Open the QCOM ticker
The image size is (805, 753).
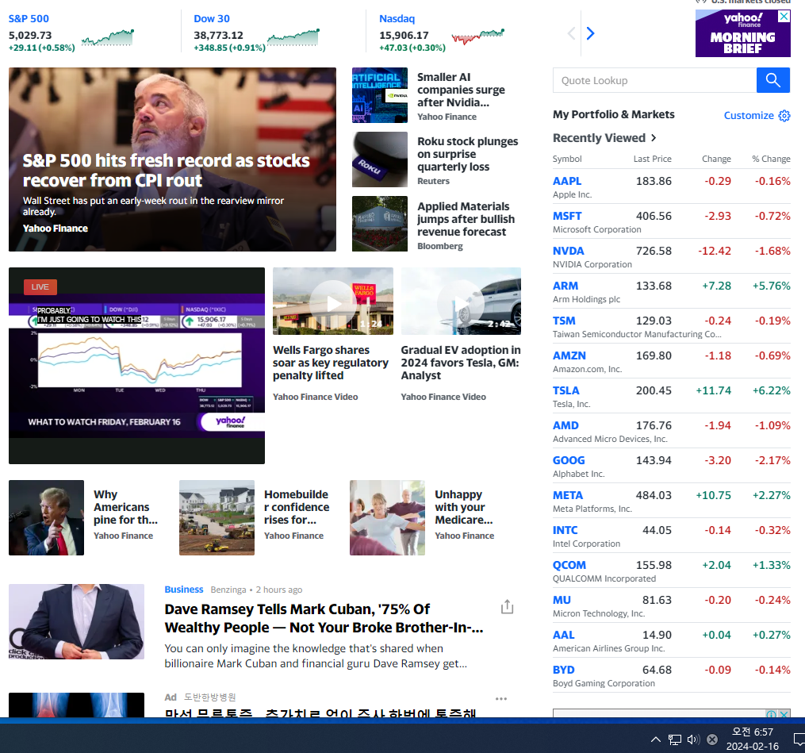point(569,565)
